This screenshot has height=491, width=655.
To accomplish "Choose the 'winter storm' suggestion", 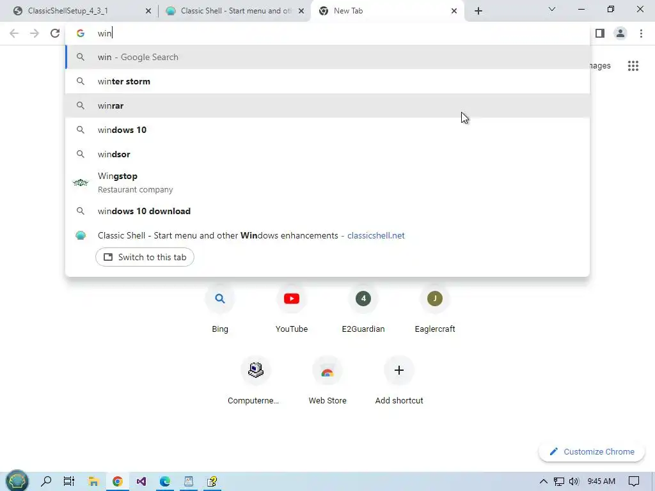I will 328,81.
